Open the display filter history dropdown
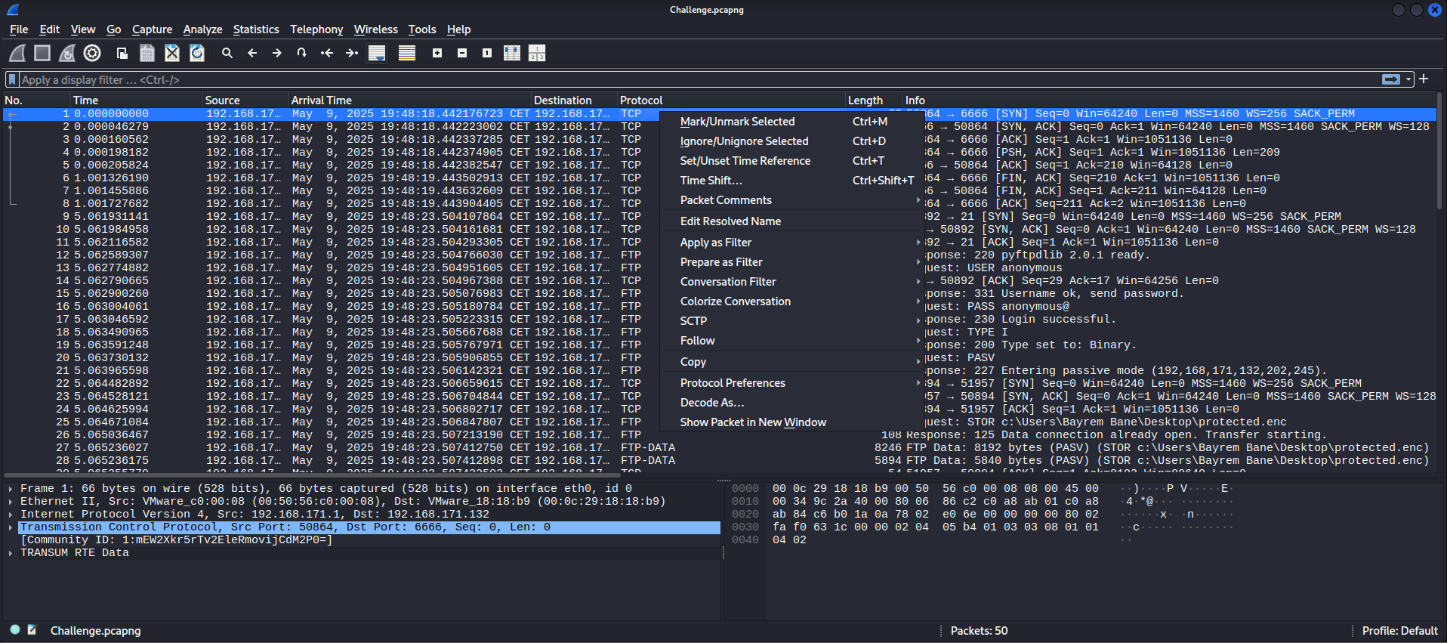Image resolution: width=1447 pixels, height=643 pixels. pyautogui.click(x=1408, y=79)
